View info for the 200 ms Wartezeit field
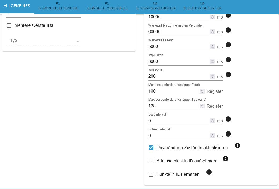Screen dimensions: 279x189 [228, 75]
